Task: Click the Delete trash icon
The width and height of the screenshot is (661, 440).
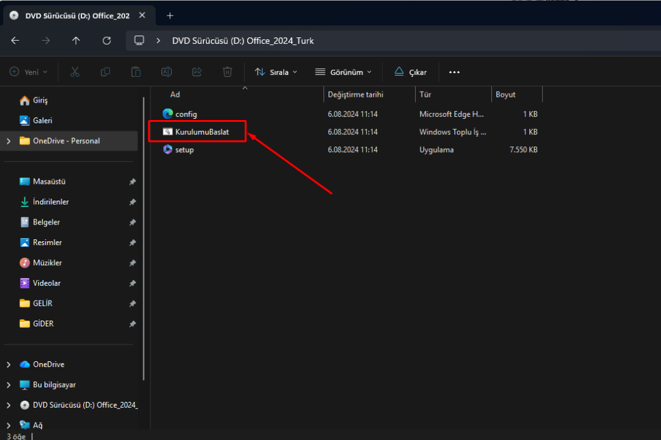Action: tap(227, 72)
